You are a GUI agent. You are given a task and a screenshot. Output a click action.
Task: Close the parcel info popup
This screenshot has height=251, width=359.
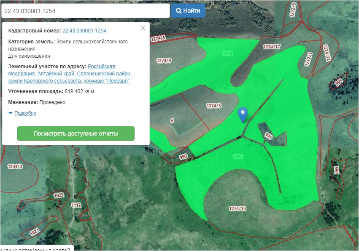click(x=143, y=28)
